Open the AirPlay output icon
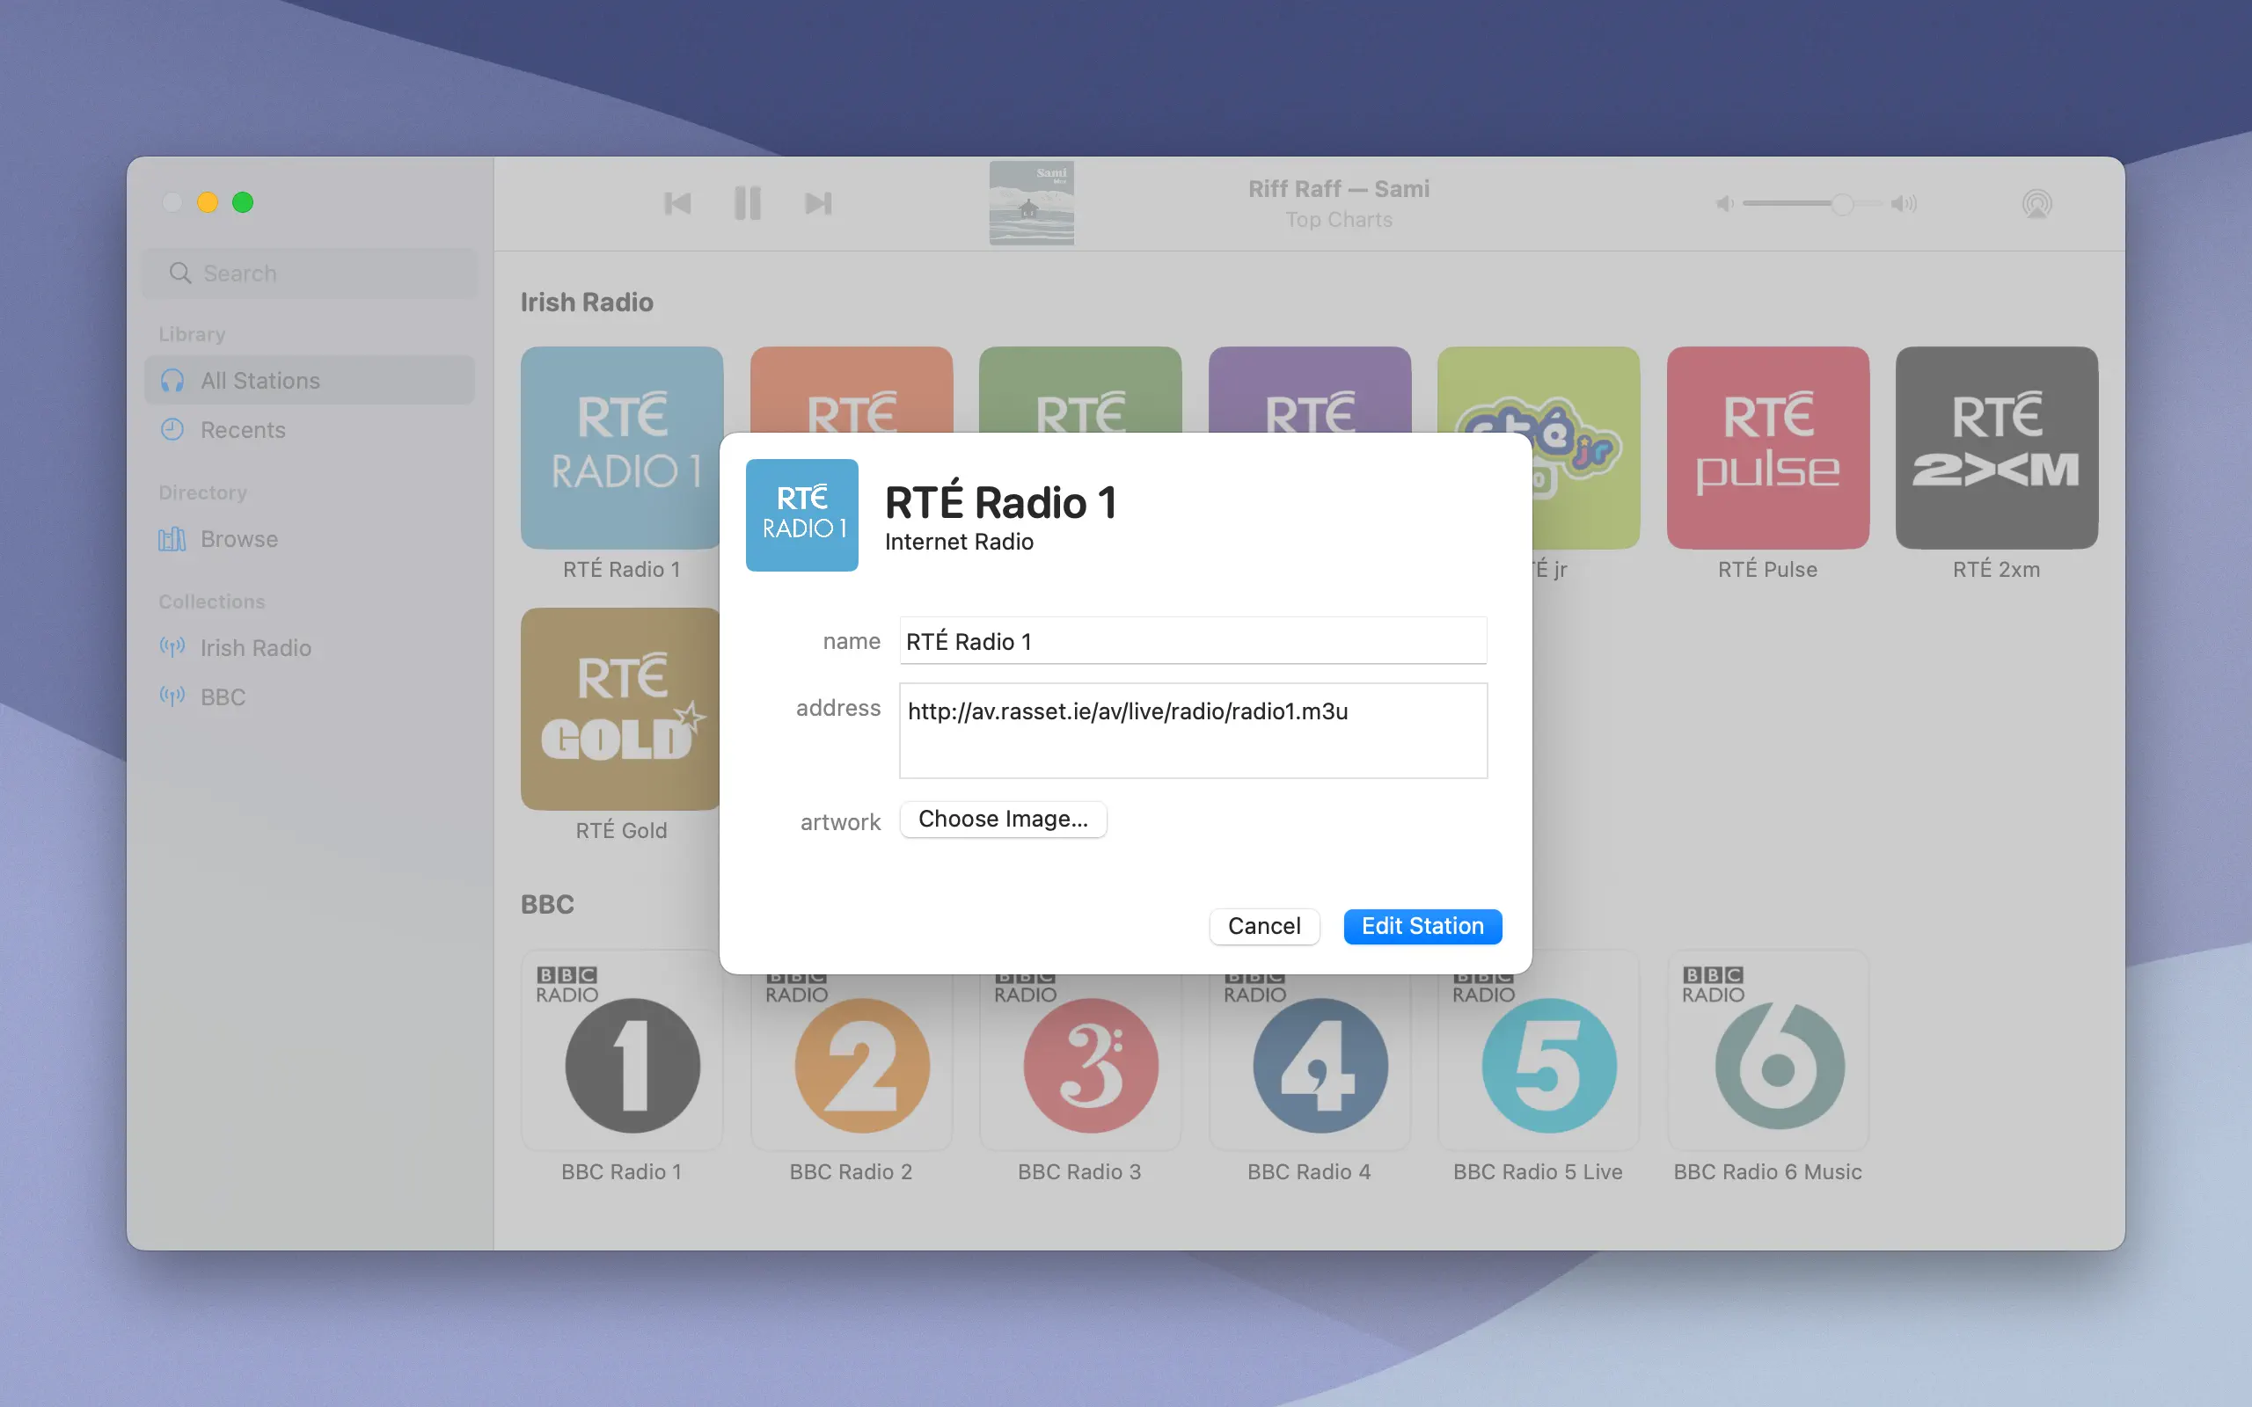The width and height of the screenshot is (2252, 1407). point(2036,203)
